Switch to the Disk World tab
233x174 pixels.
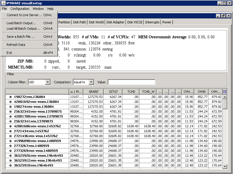pyautogui.click(x=96, y=22)
